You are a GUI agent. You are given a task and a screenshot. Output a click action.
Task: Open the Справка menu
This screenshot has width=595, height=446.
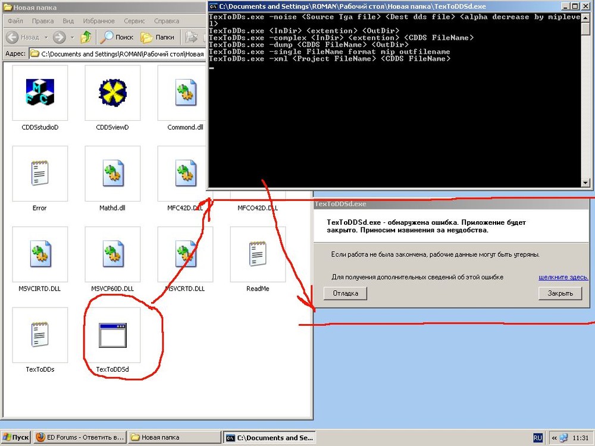pyautogui.click(x=167, y=21)
